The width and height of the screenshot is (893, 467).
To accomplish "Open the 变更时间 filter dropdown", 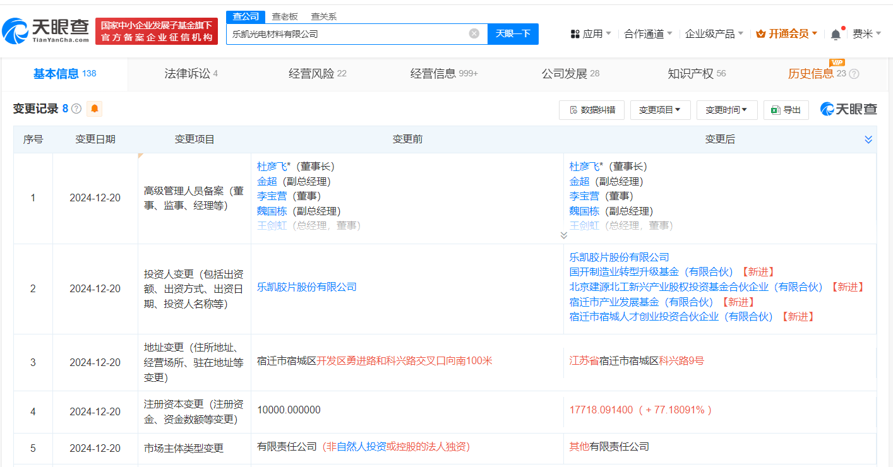I will click(726, 110).
